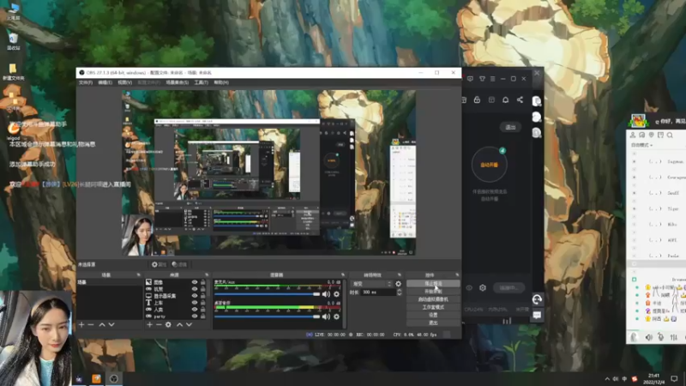Add a source with plus icon in Sources panel

coord(149,325)
